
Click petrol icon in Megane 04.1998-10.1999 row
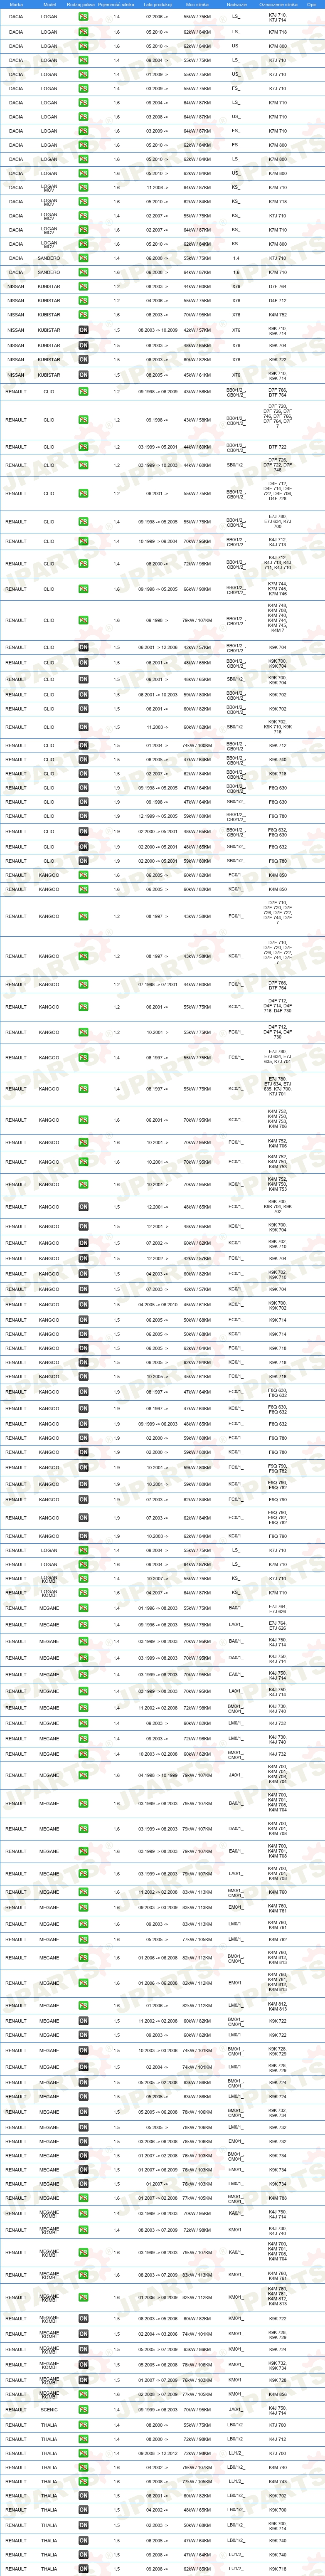coord(83,1775)
